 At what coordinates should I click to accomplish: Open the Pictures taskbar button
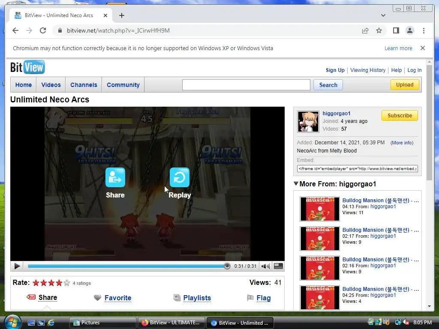(x=102, y=323)
